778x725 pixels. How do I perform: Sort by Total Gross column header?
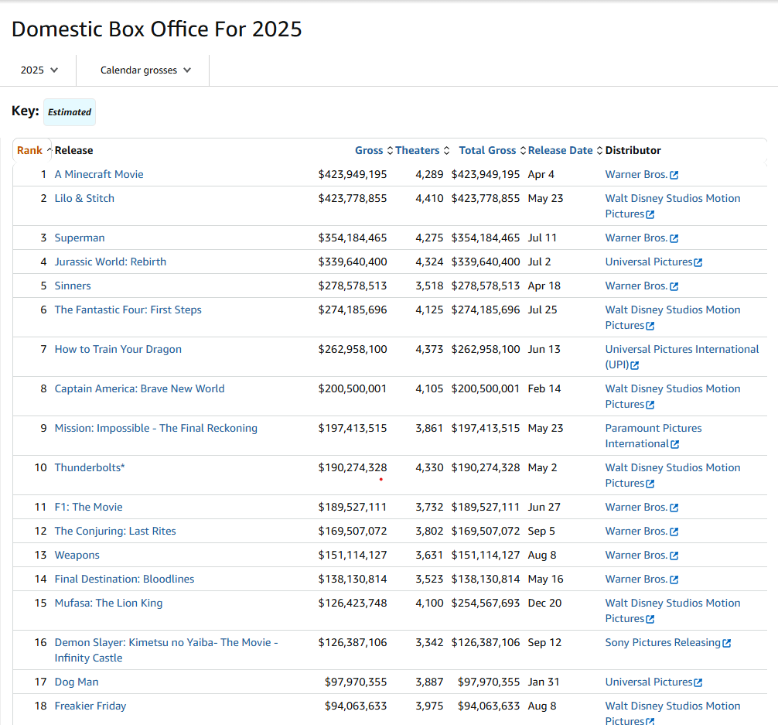tap(487, 151)
